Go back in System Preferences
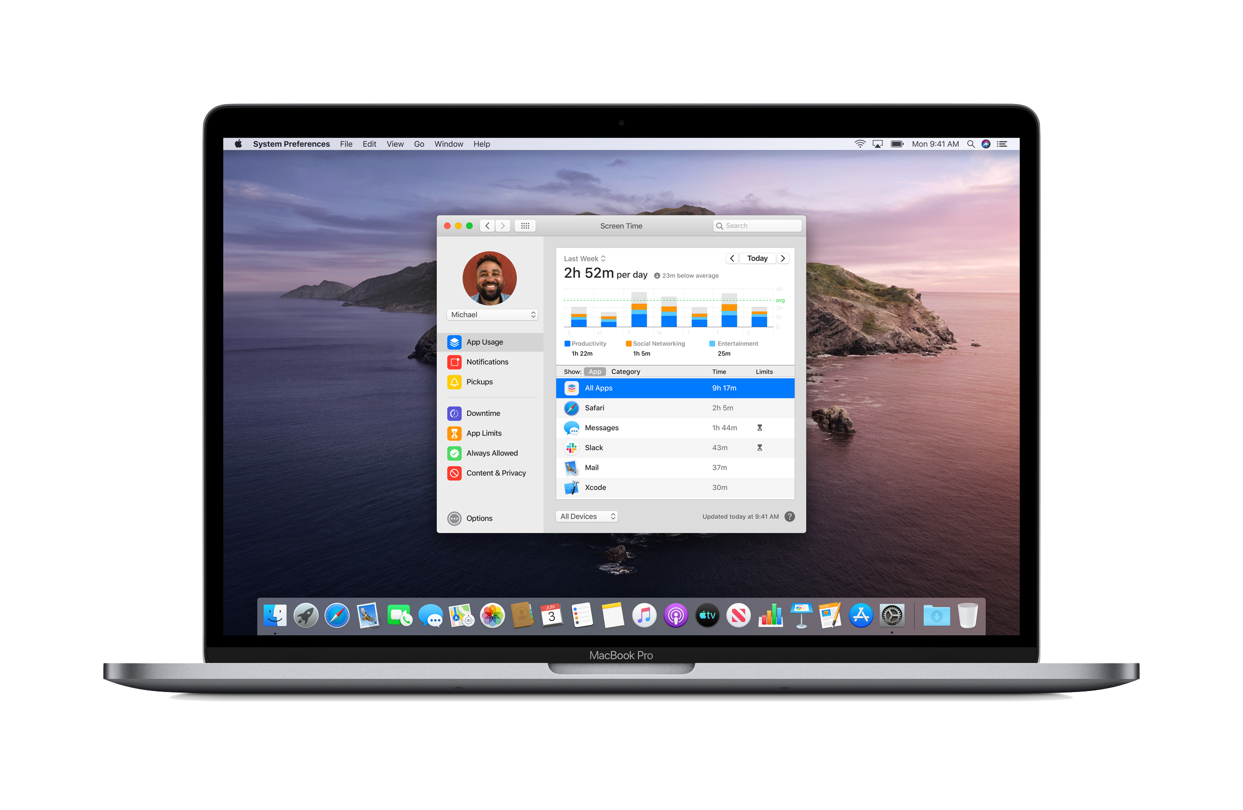Viewport: 1243px width, 810px height. click(487, 226)
